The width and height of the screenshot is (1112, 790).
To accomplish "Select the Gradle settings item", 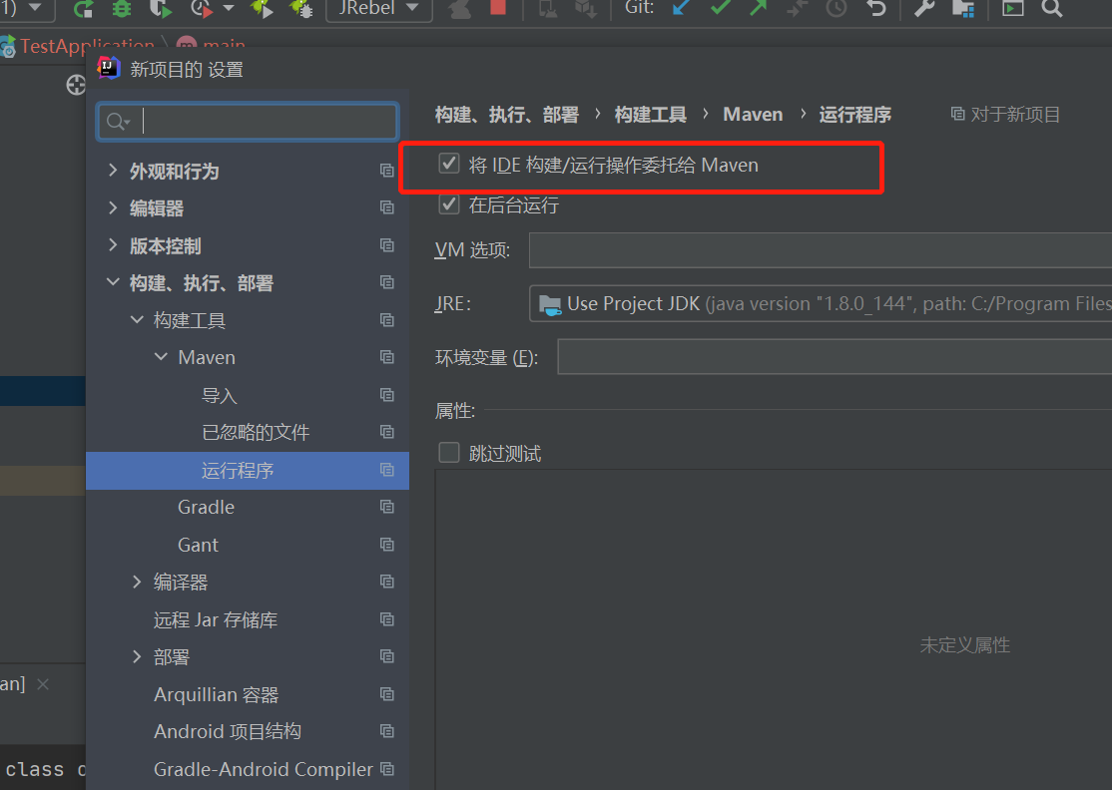I will tap(206, 508).
